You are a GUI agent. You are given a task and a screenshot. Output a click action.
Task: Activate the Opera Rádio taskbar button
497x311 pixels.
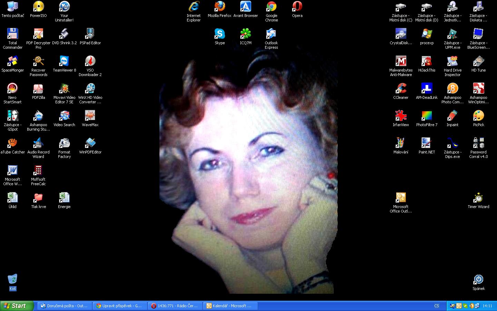(x=175, y=306)
